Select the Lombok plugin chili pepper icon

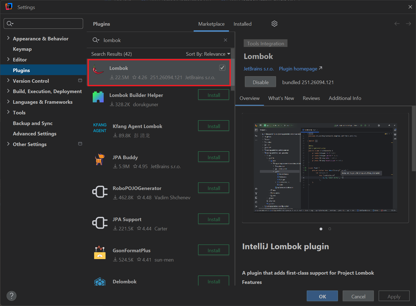point(98,70)
